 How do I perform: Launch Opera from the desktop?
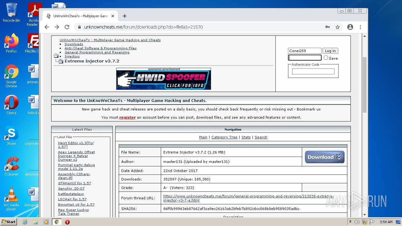[x=11, y=105]
